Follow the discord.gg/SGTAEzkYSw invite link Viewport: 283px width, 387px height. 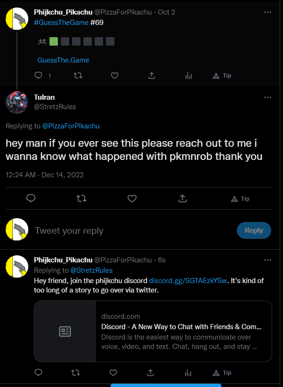pos(188,281)
